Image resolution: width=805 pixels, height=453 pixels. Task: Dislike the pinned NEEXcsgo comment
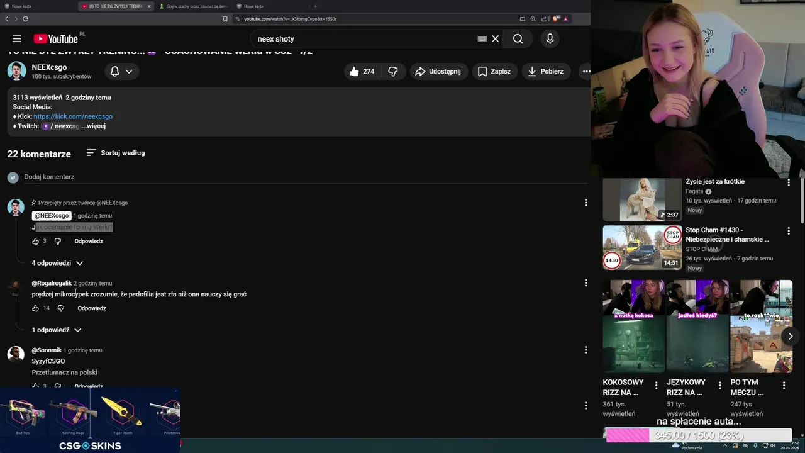(x=57, y=241)
